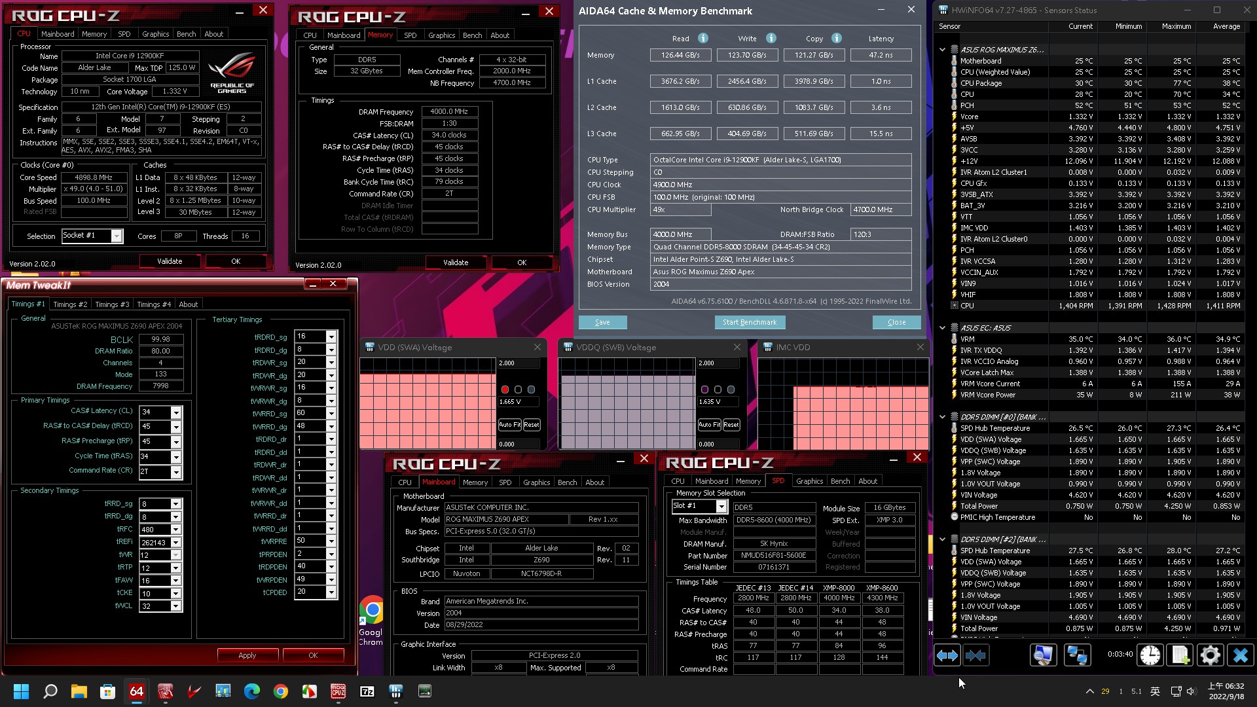Click Auto Fit in VDD (SWA) graph

point(509,425)
